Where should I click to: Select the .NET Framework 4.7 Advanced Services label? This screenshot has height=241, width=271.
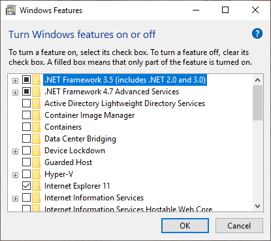[112, 92]
